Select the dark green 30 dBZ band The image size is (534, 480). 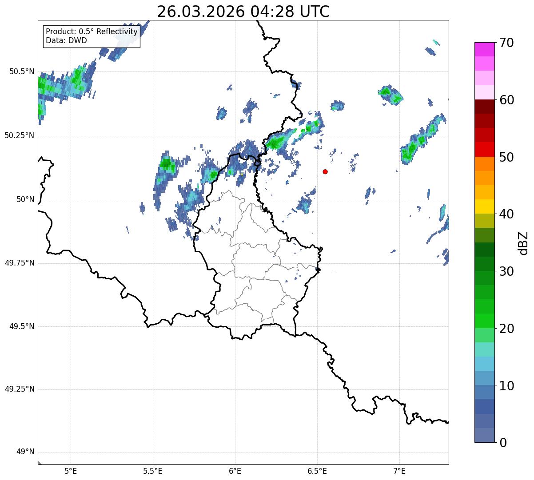click(x=484, y=264)
